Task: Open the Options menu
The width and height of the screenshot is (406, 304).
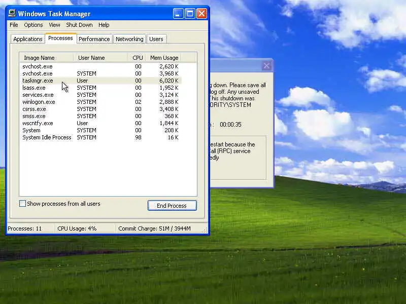Action: click(33, 25)
